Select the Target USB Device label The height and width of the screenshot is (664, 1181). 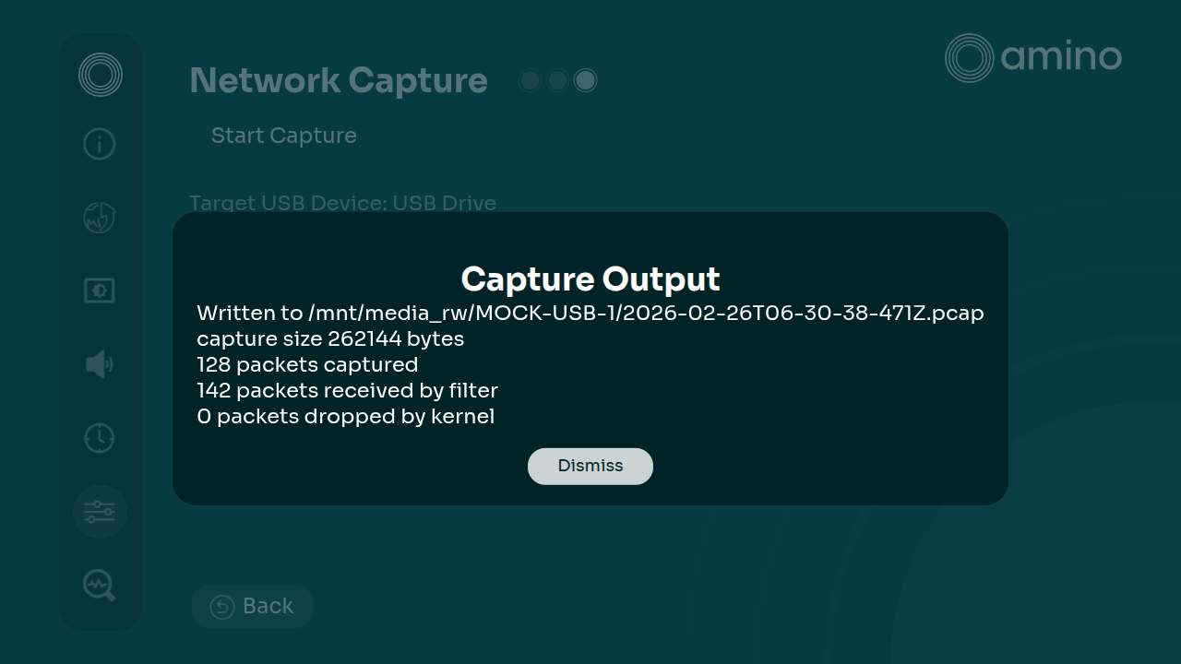click(342, 203)
